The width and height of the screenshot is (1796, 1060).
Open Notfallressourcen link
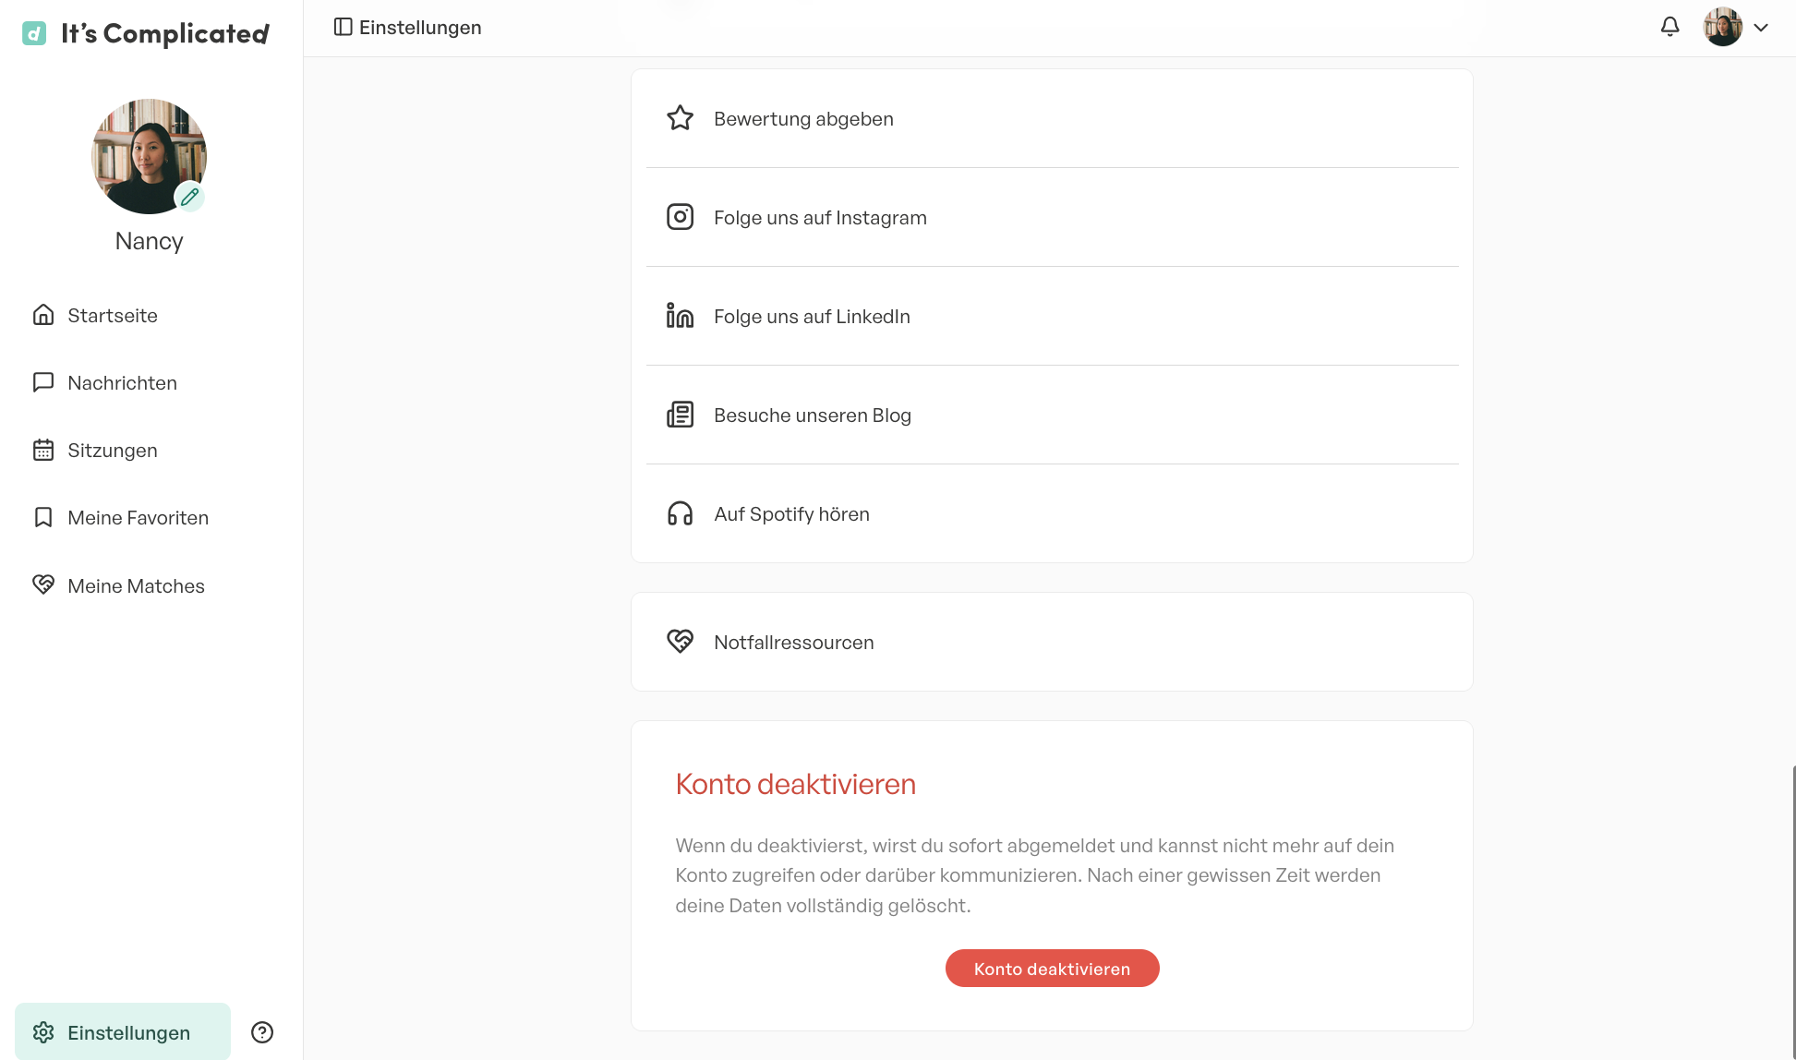pos(1052,642)
